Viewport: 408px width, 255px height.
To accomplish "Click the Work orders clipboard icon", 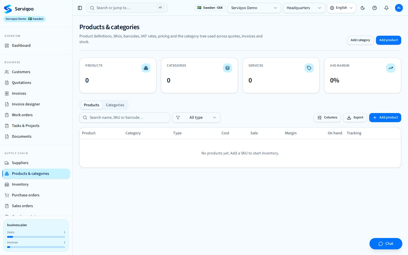I will tap(7, 115).
